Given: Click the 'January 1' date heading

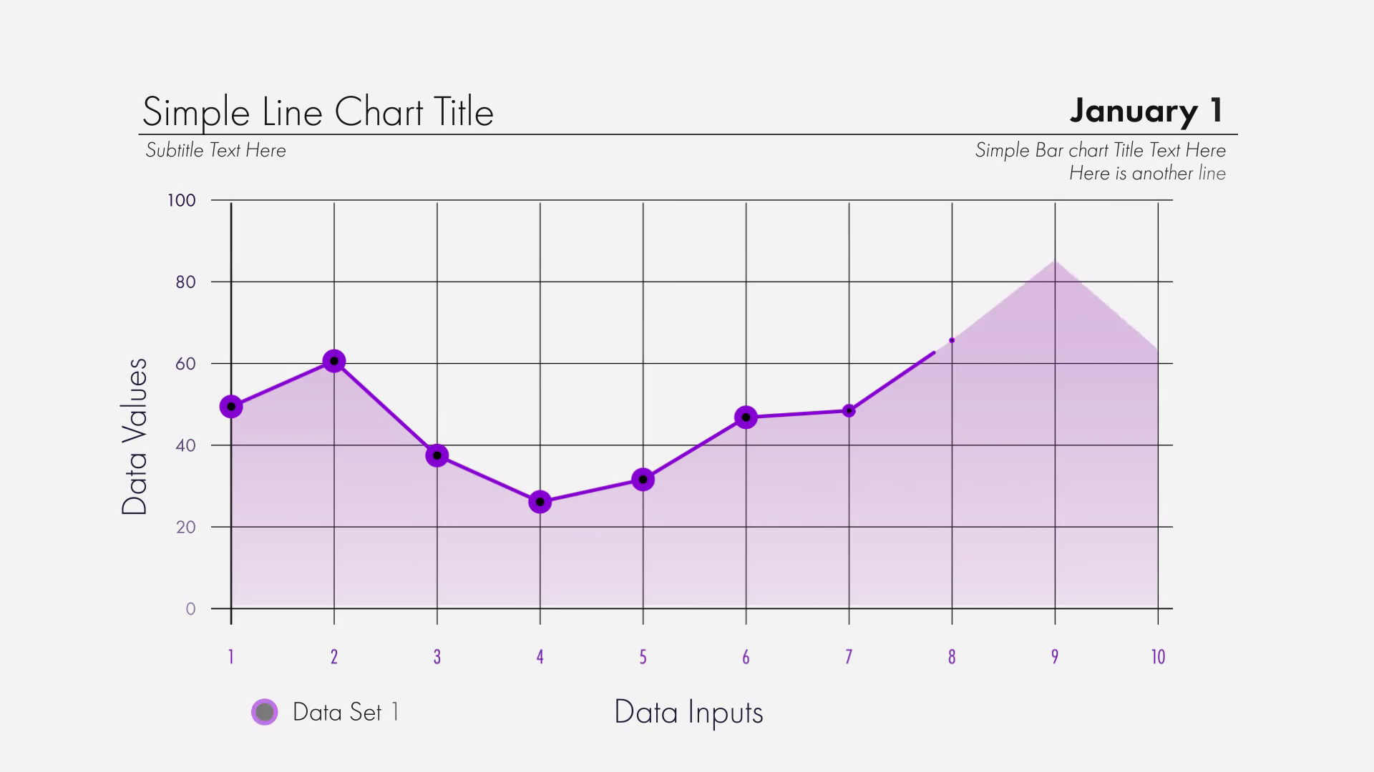Looking at the screenshot, I should pos(1146,110).
